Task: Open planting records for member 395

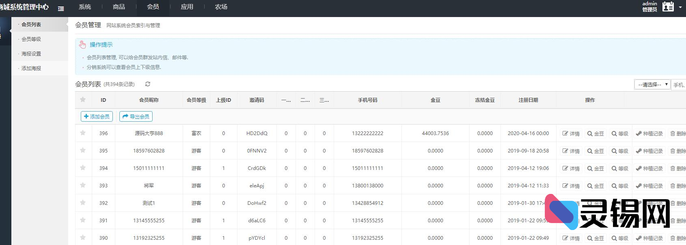Action: 649,151
